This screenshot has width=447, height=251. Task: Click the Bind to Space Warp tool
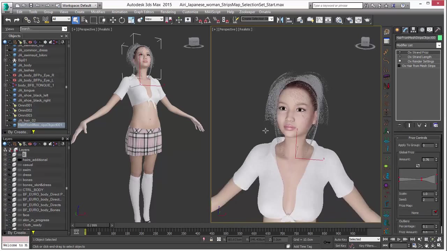tap(46, 20)
